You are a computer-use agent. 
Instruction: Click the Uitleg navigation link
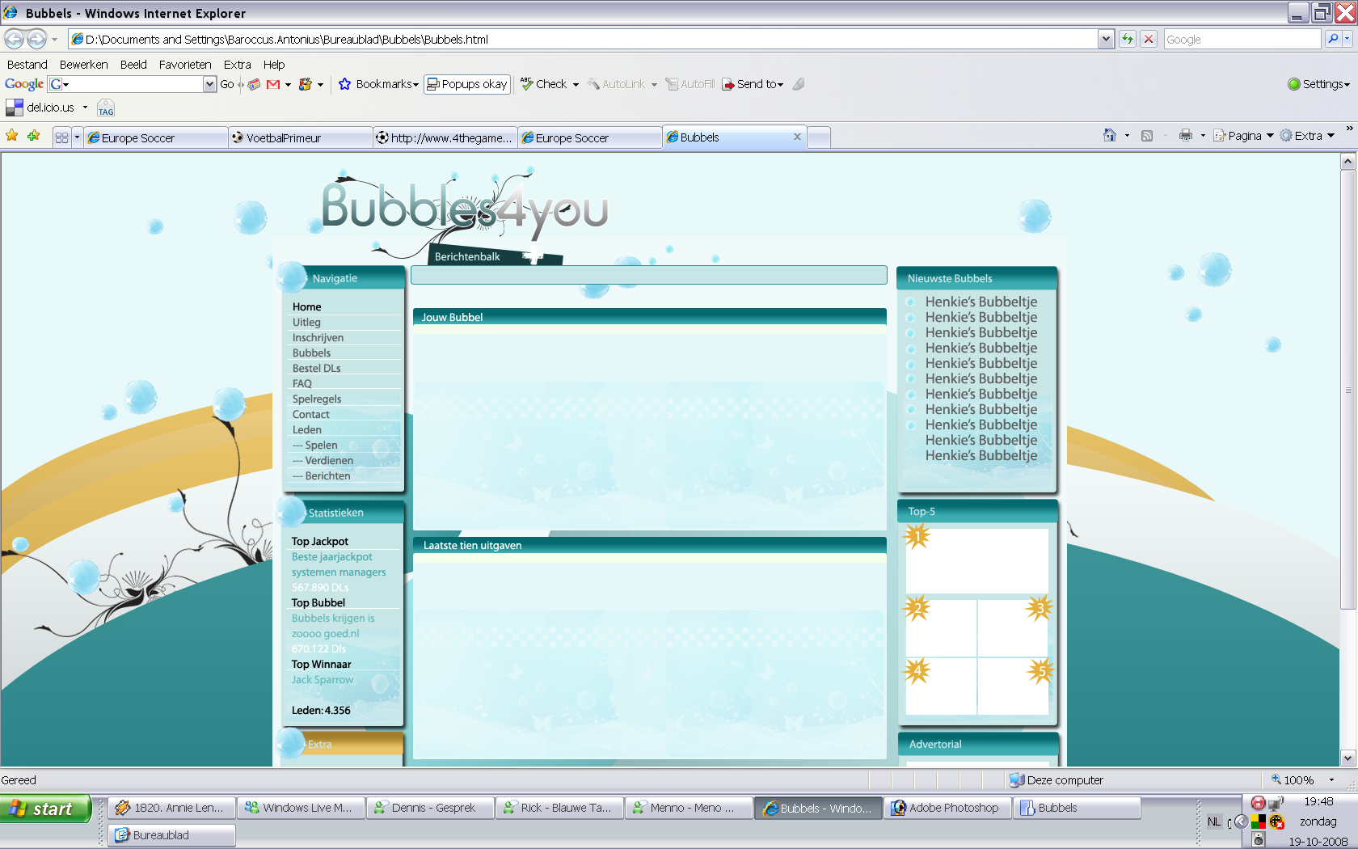pyautogui.click(x=306, y=322)
